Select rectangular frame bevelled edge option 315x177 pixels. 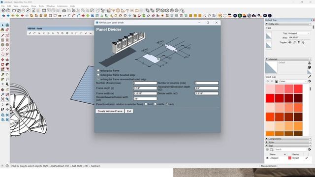click(98, 75)
